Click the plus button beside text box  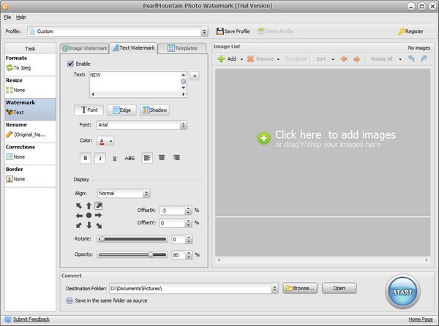[194, 75]
